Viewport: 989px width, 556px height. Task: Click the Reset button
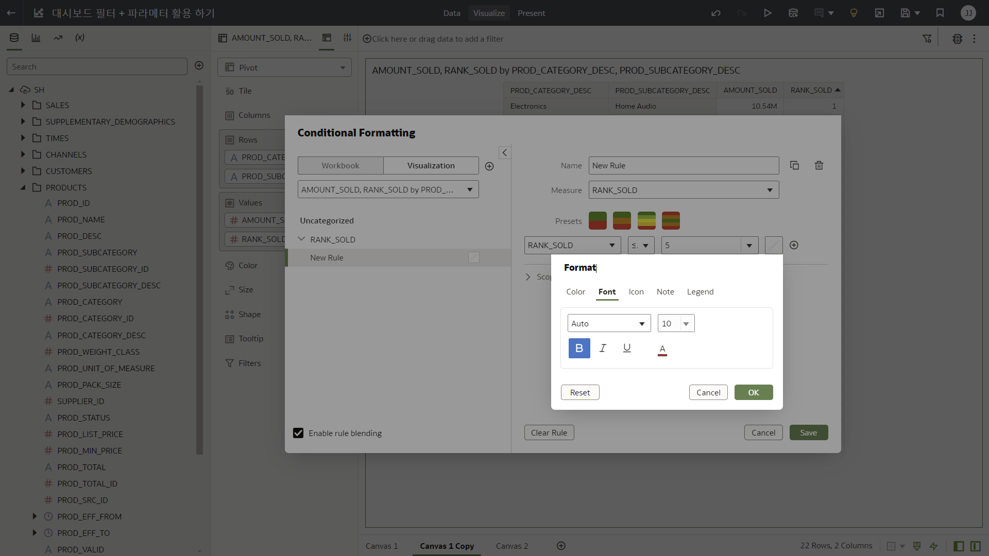580,392
